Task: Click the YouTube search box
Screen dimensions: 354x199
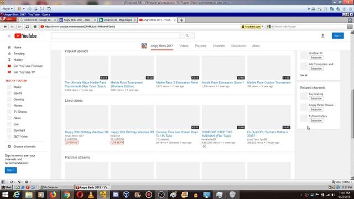Action: coord(116,35)
